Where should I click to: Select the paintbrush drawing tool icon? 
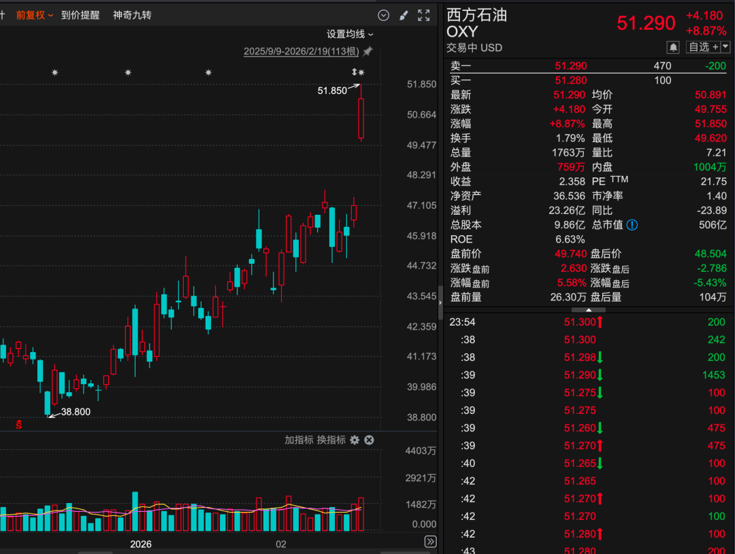coord(404,16)
